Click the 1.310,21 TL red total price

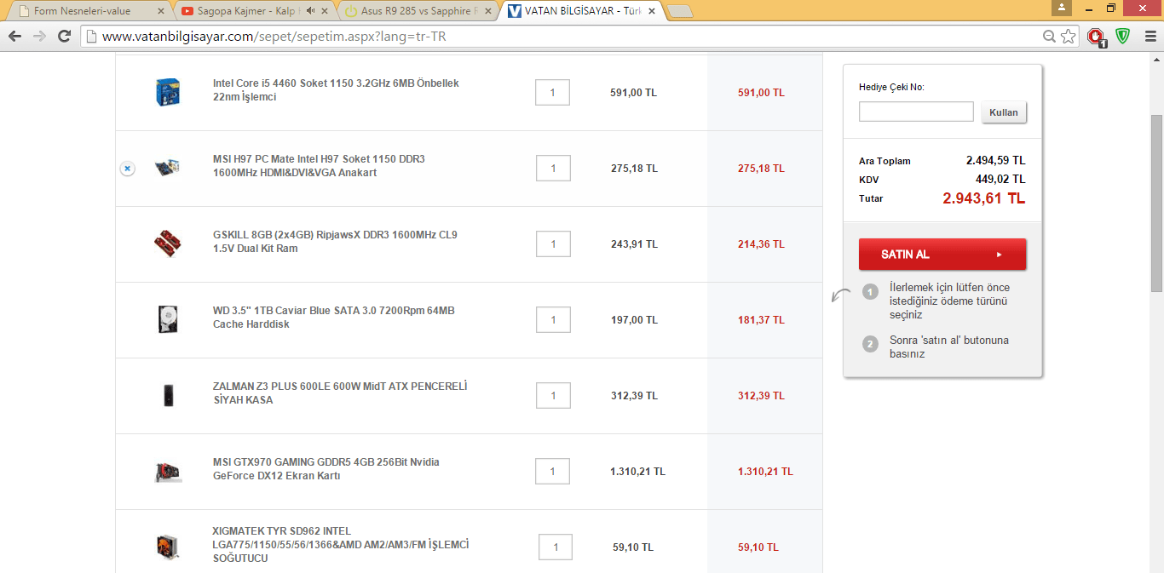point(765,472)
